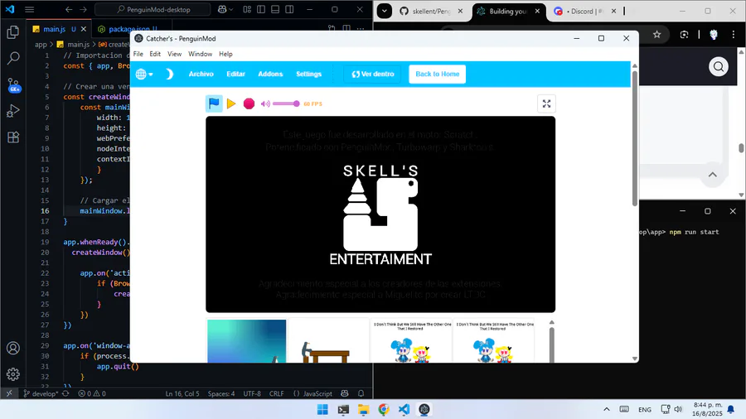Open VS Code notifications bell
The height and width of the screenshot is (419, 746).
(x=361, y=393)
